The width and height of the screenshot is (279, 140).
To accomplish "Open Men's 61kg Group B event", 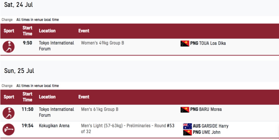I will [x=100, y=109].
